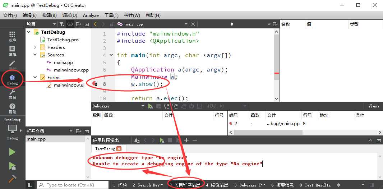383x189 pixels.
Task: Open the Debugger perspective dropdown
Action: pos(143,106)
